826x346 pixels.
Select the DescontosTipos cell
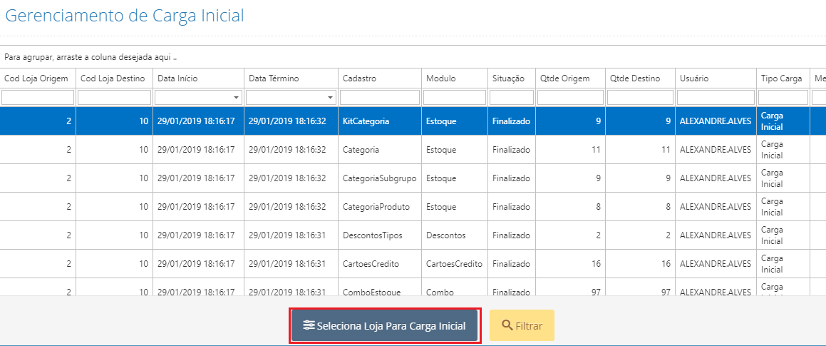click(380, 235)
